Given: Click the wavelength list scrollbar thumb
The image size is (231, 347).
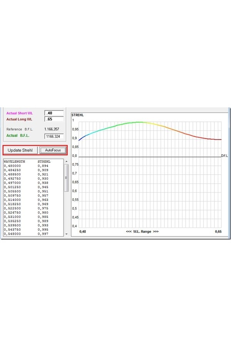Looking at the screenshot, I should [66, 178].
